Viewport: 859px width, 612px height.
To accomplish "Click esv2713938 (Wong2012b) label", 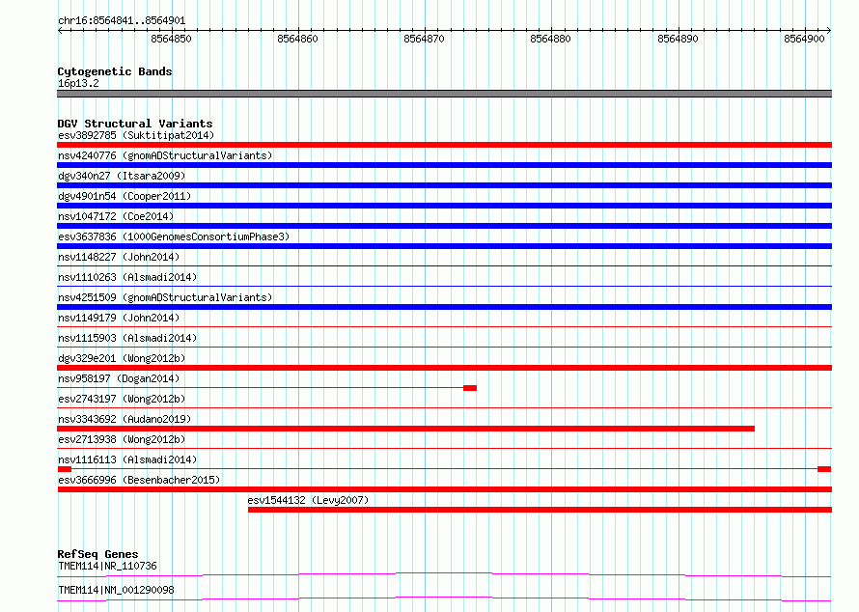I will (x=122, y=439).
